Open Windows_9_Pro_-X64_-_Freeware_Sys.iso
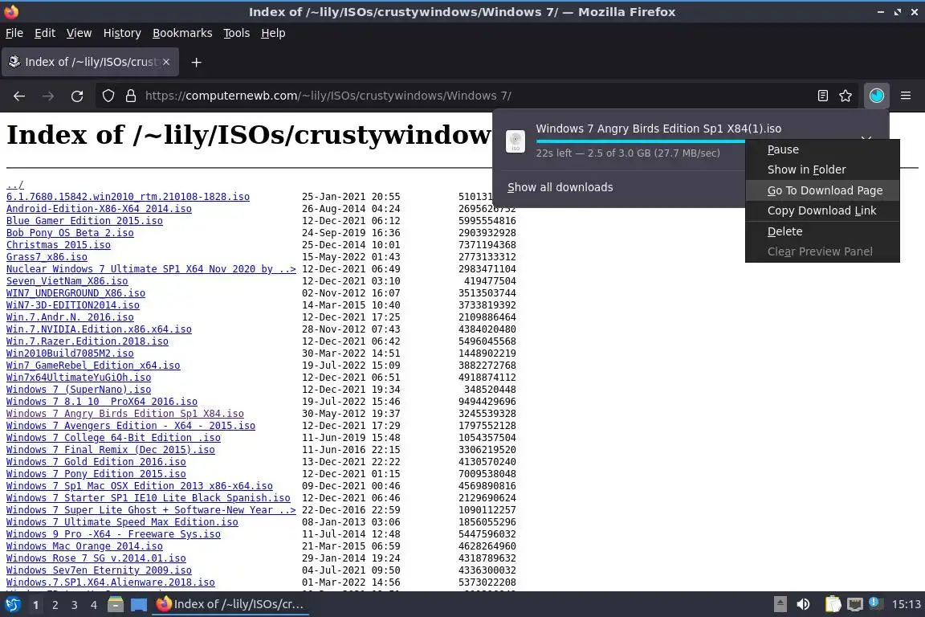925x617 pixels. [x=113, y=533]
